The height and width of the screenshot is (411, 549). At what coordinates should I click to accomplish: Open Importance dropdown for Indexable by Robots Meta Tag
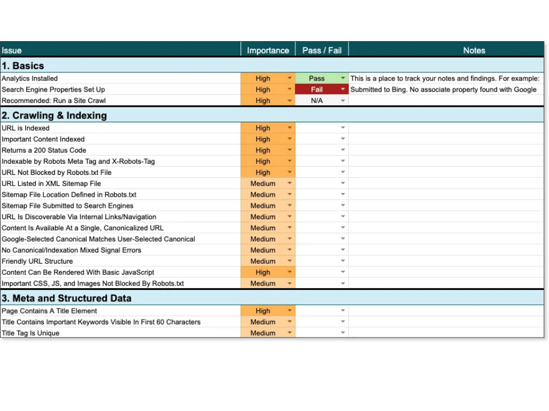point(289,161)
